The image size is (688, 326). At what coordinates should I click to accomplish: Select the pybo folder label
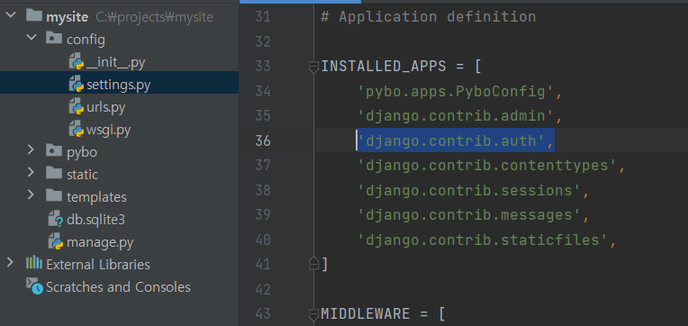pyautogui.click(x=82, y=152)
